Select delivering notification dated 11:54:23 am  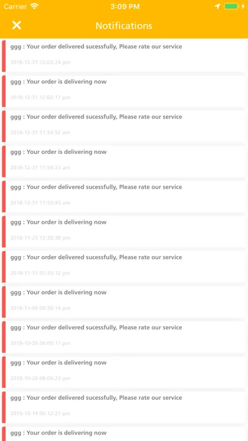pos(124,162)
